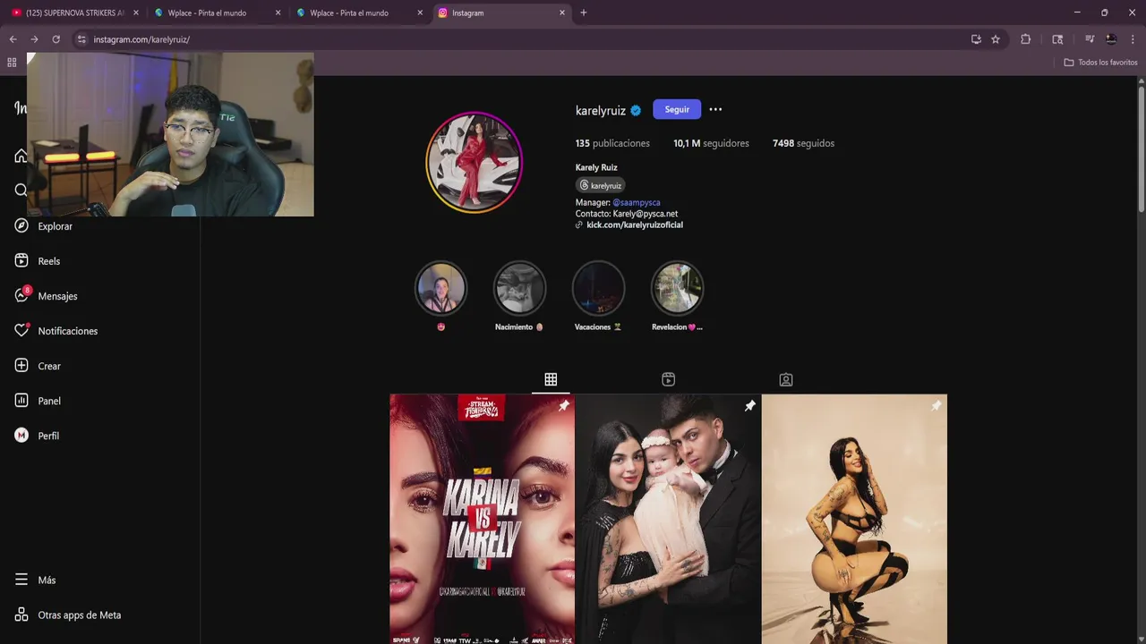Click the browser back arrow
Image resolution: width=1146 pixels, height=644 pixels.
click(13, 39)
